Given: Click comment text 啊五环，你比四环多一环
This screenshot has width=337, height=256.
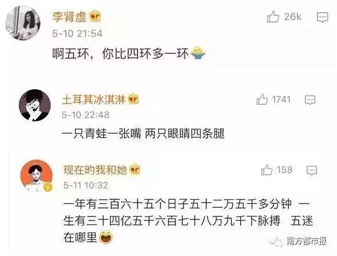Looking at the screenshot, I should (x=120, y=54).
